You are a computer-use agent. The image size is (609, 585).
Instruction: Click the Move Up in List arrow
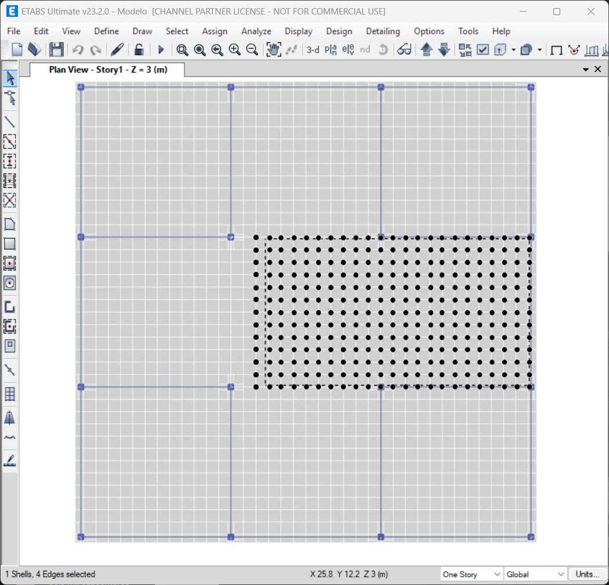click(x=426, y=50)
